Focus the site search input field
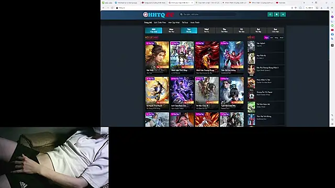This screenshot has width=335, height=188. pyautogui.click(x=208, y=14)
